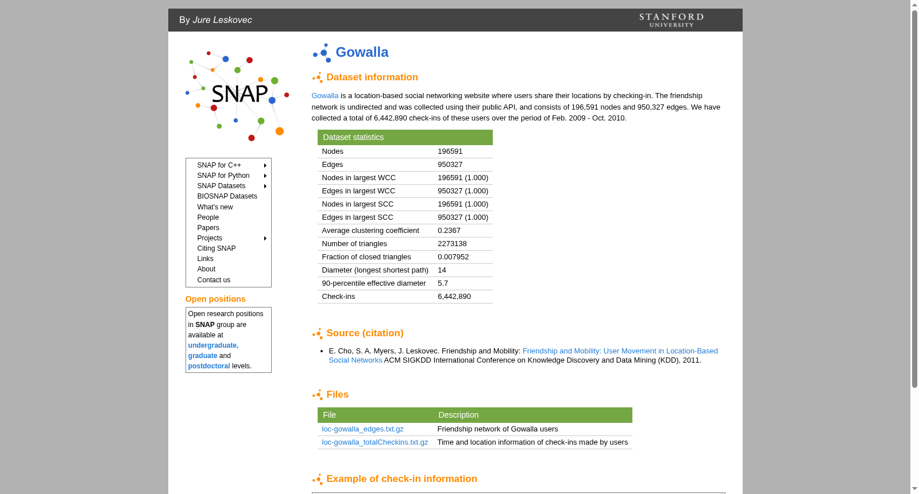Viewport: 919px width, 494px height.
Task: Click the Stanford University logo
Action: (671, 20)
